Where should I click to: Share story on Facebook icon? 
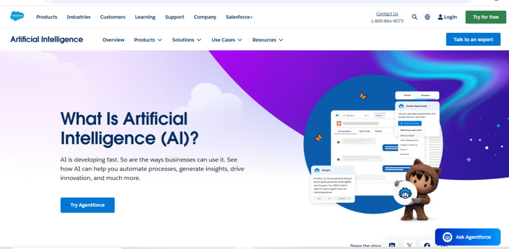[x=427, y=245]
